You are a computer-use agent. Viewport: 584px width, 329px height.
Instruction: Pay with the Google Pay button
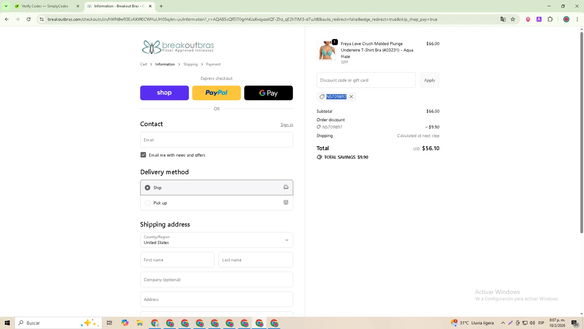(x=269, y=93)
